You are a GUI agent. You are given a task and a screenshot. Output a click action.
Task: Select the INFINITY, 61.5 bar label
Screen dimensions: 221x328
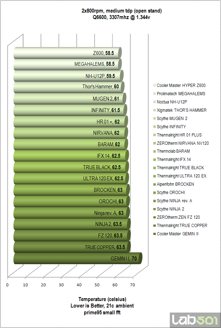tap(106, 110)
